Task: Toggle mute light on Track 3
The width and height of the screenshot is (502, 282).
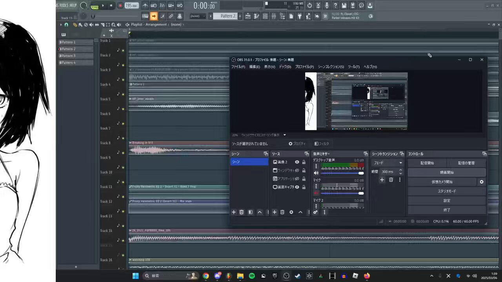Action: (123, 80)
